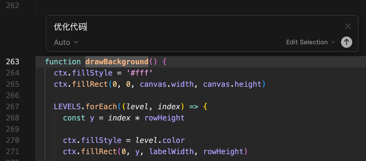Click labelWidth argument on line 271
366x161 pixels.
coord(171,152)
